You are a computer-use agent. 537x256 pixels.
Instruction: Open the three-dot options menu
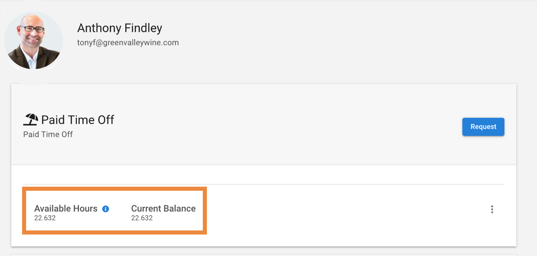tap(492, 209)
